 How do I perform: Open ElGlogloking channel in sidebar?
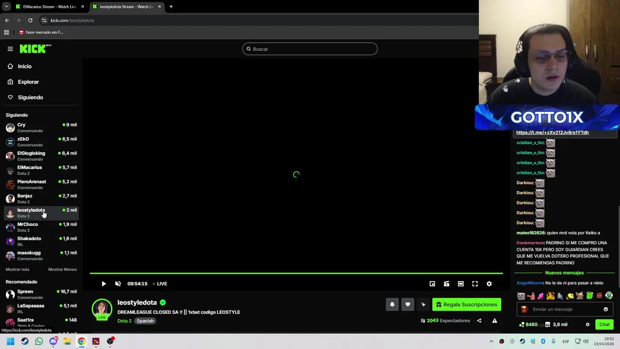point(41,156)
